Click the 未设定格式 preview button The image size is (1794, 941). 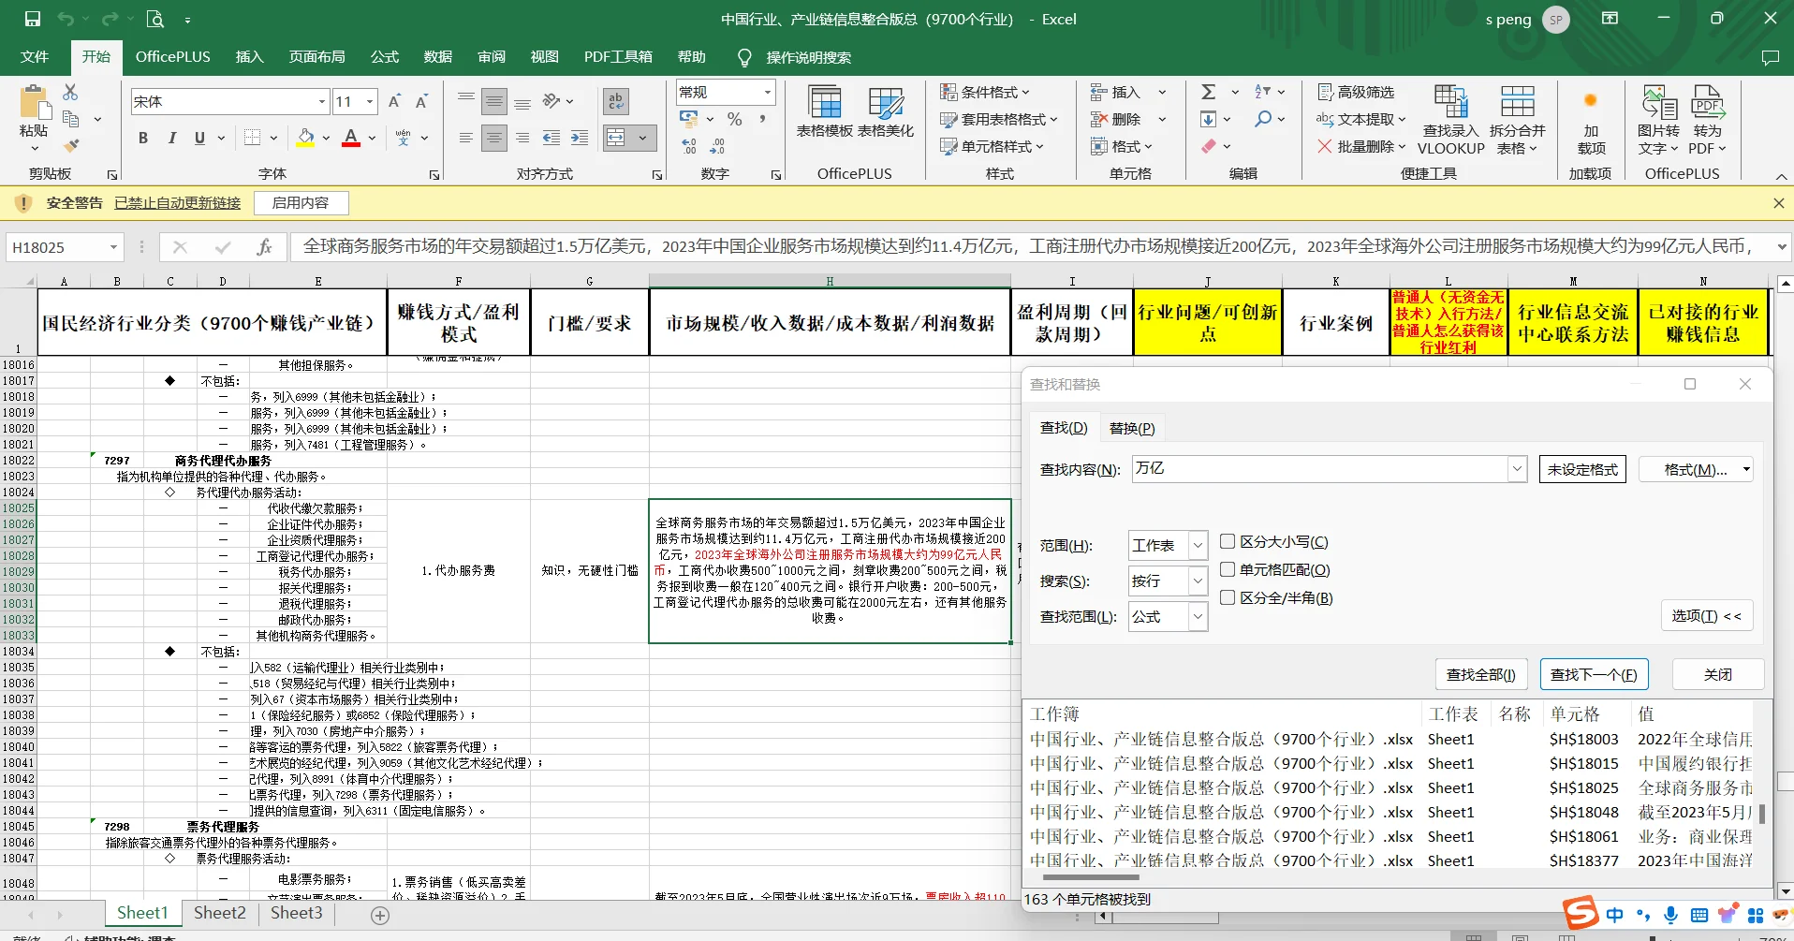click(x=1582, y=469)
